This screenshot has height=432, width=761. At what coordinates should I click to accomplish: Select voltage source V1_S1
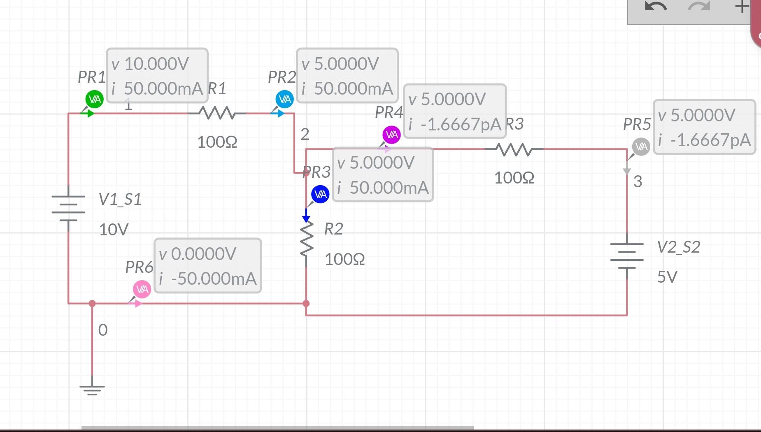[69, 208]
